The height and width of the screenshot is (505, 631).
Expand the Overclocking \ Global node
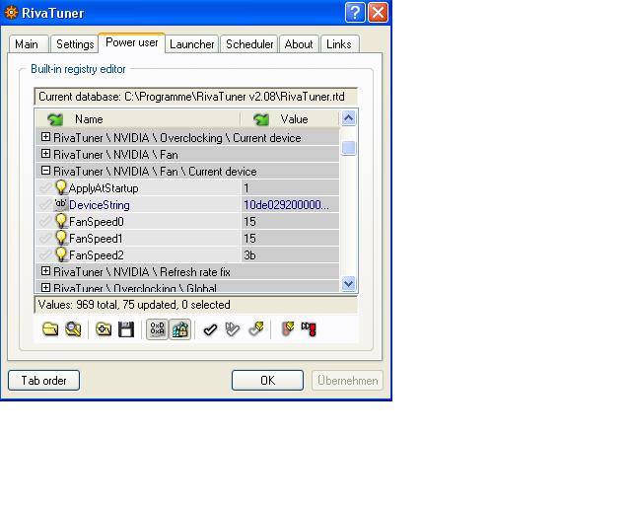46,288
